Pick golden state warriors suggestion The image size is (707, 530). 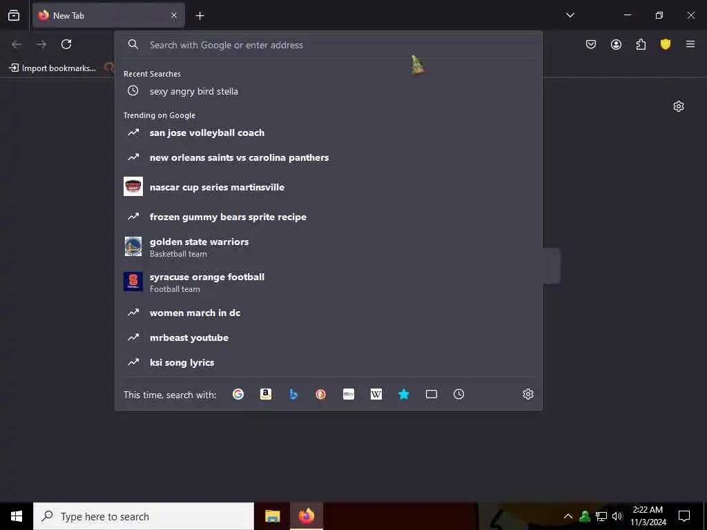328,247
